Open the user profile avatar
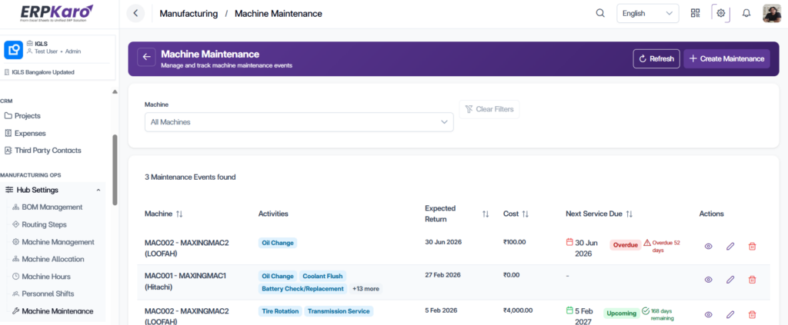Image resolution: width=788 pixels, height=325 pixels. pos(771,14)
